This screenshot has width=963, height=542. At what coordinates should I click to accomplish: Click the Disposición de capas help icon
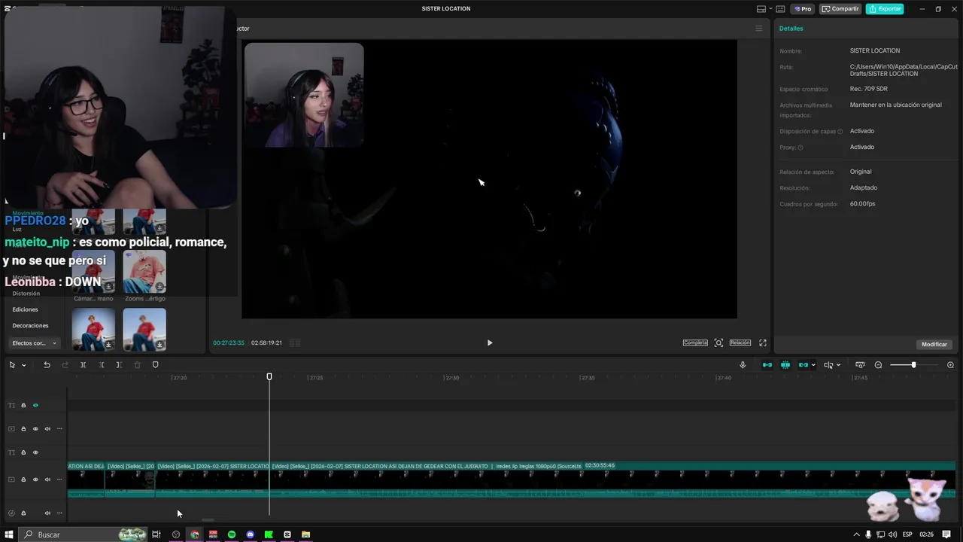pyautogui.click(x=840, y=132)
